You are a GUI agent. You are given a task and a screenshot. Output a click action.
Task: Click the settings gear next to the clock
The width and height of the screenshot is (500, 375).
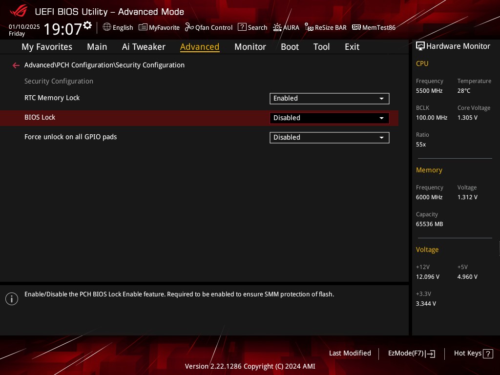pos(87,25)
